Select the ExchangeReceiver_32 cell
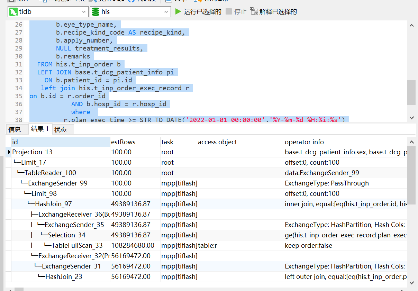Viewport: 418px width, 291px height. [61, 256]
